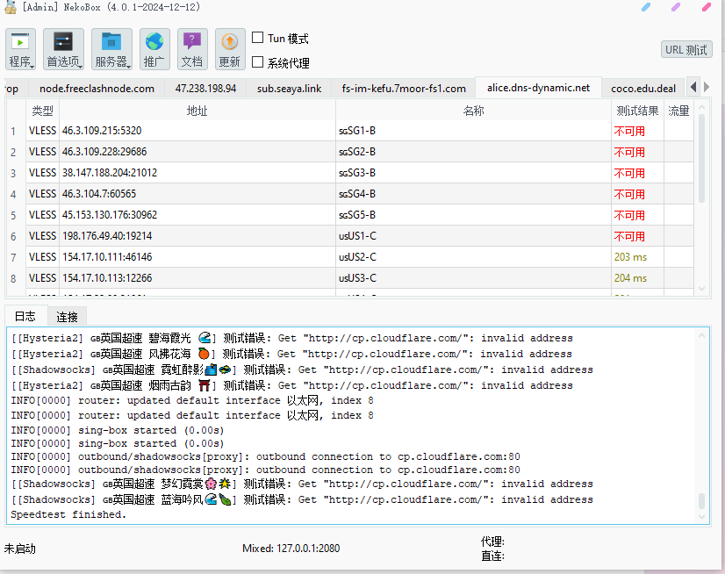Image resolution: width=725 pixels, height=574 pixels.
Task: Click the node name usUS2-C
Action: point(357,257)
